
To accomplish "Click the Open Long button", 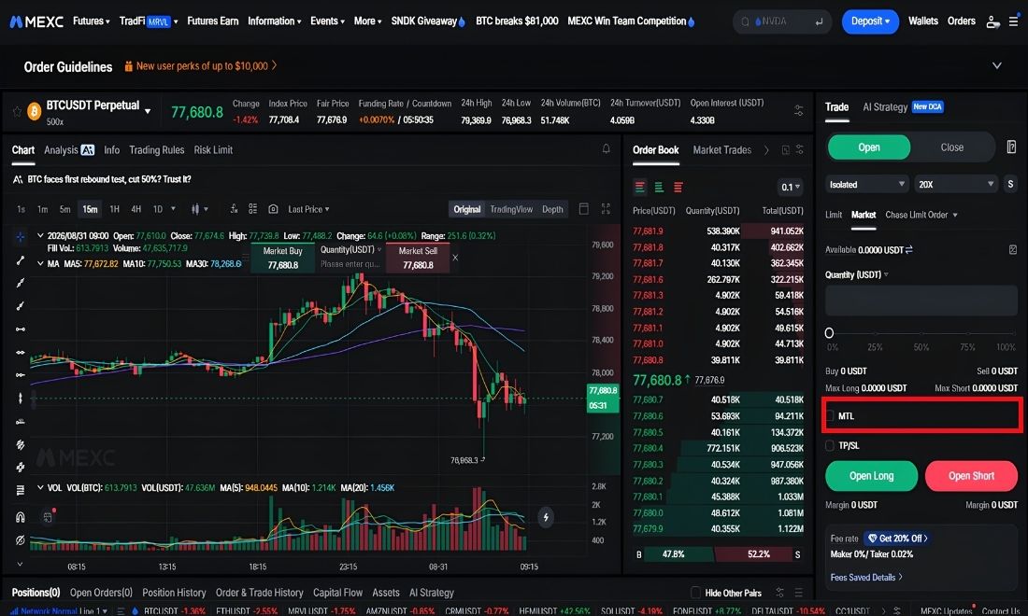I will 871,476.
